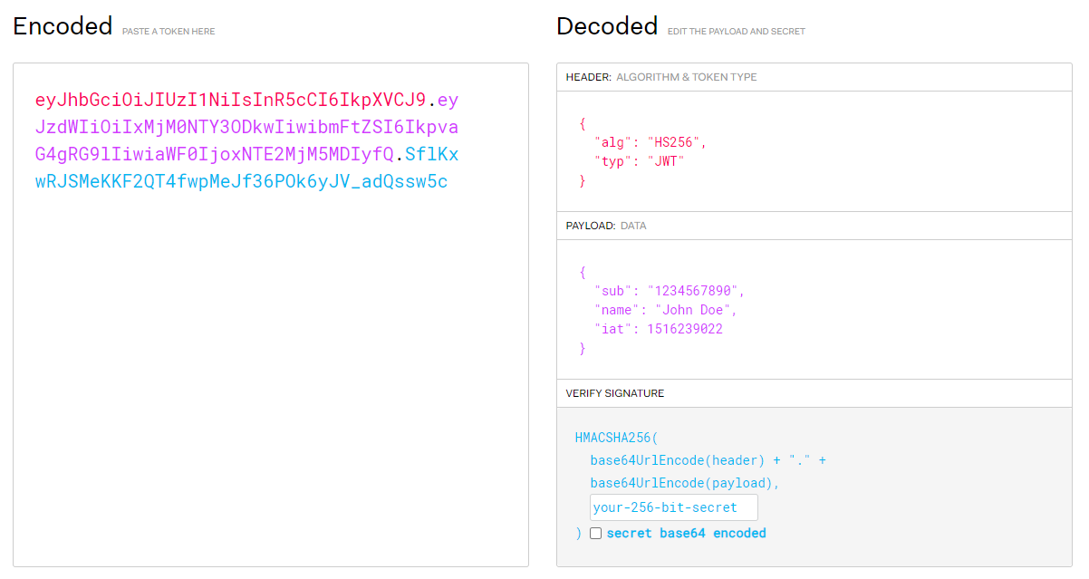Click the 'Encoded' heading
Screen dimensions: 1089x579
coord(63,26)
